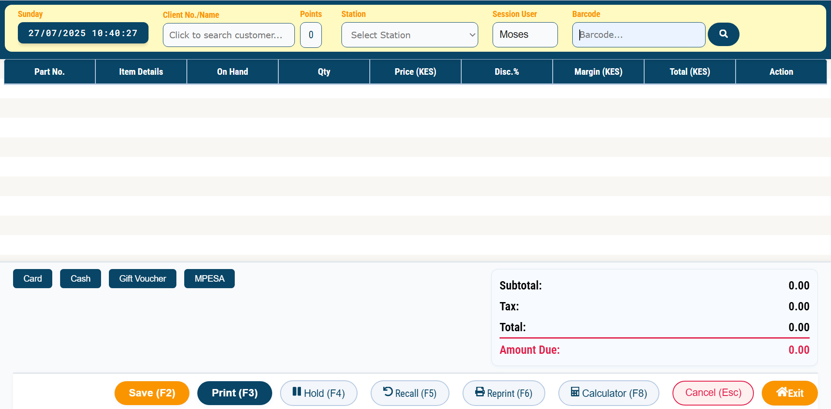Viewport: 831px width, 409px height.
Task: Pick Gift Voucher payment option
Action: pos(142,279)
